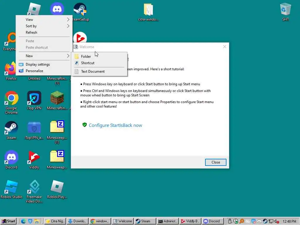Choose Refresh from the context menu
300x225 pixels.
coord(44,33)
